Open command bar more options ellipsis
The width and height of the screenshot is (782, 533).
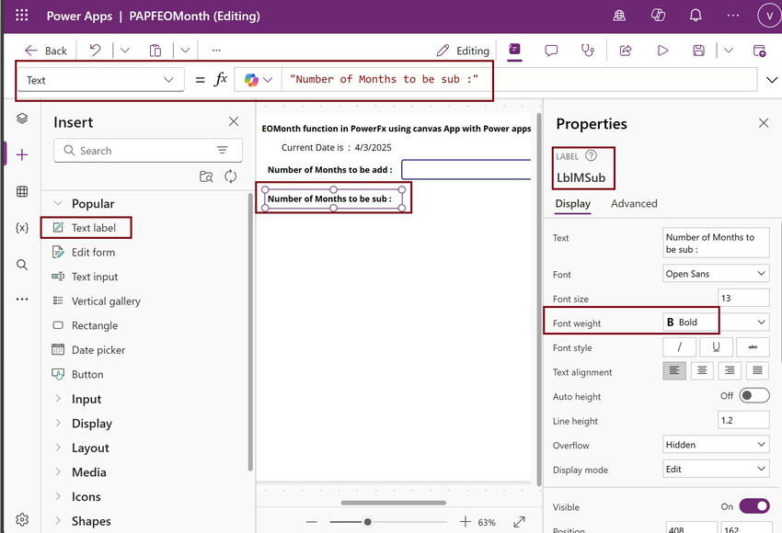(x=216, y=50)
